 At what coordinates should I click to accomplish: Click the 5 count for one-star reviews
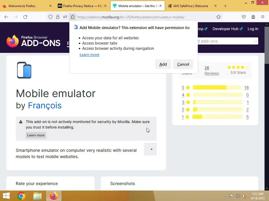pyautogui.click(x=247, y=117)
